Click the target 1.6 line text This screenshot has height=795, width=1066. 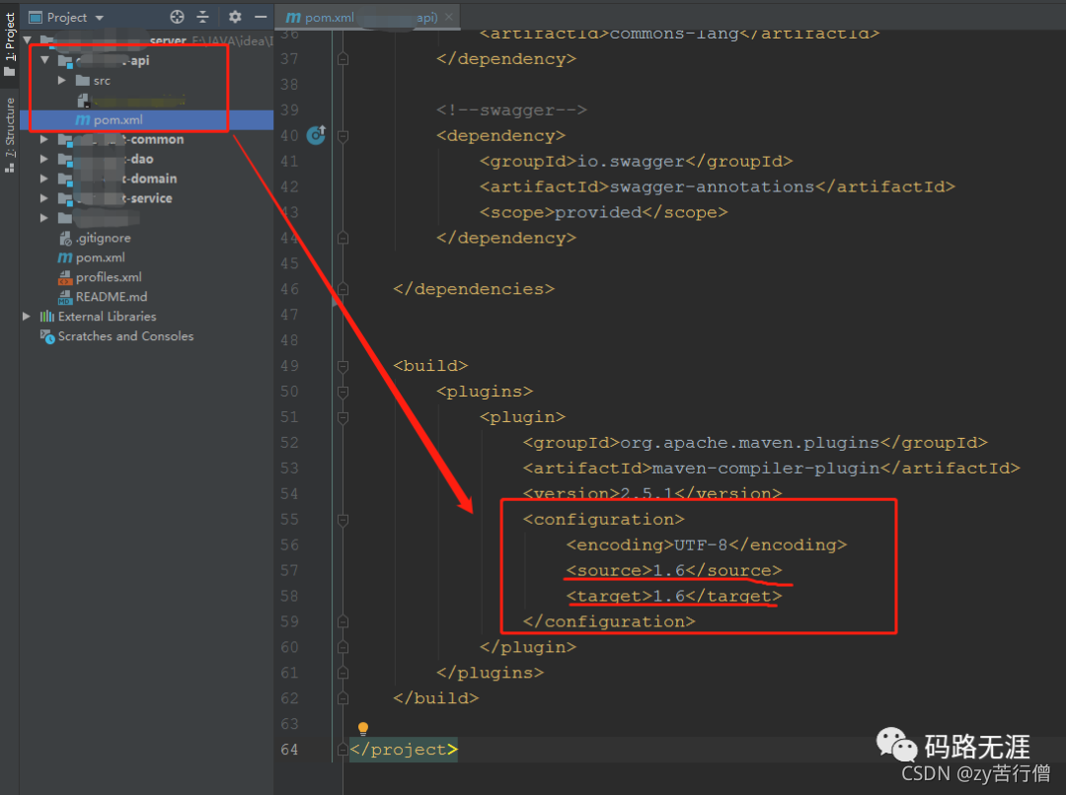[674, 597]
